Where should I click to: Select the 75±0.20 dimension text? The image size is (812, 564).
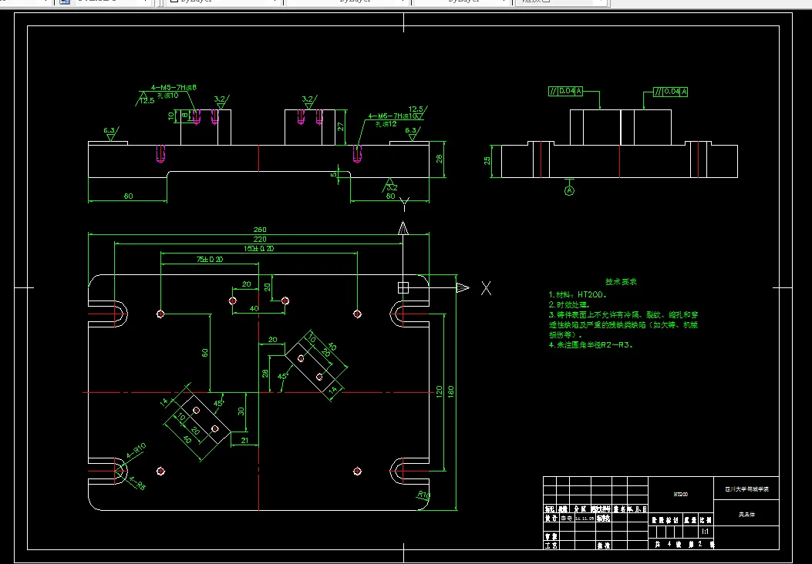[210, 259]
